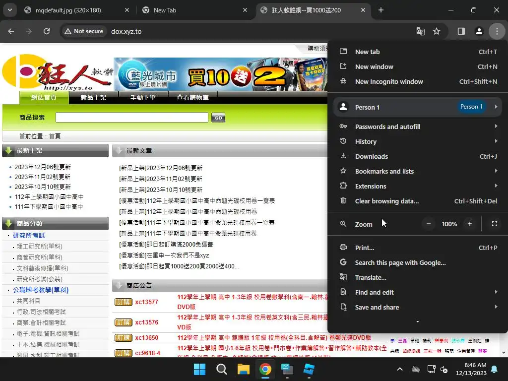Open the notification bell in system tray

pyautogui.click(x=495, y=369)
